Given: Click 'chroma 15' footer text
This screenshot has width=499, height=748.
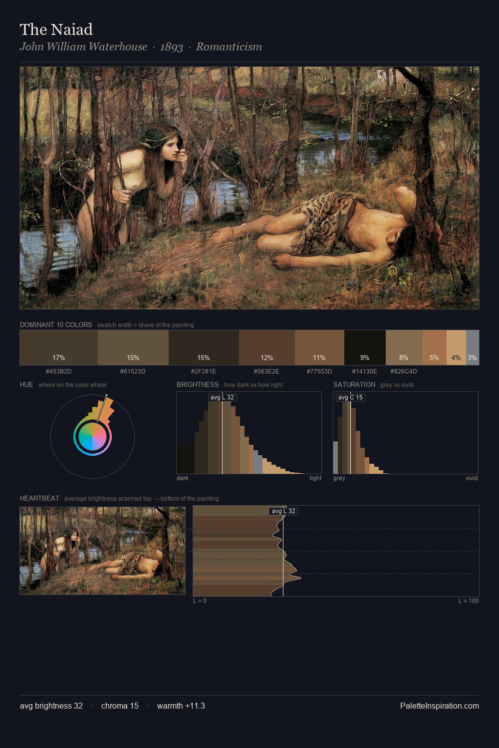Looking at the screenshot, I should (x=120, y=706).
